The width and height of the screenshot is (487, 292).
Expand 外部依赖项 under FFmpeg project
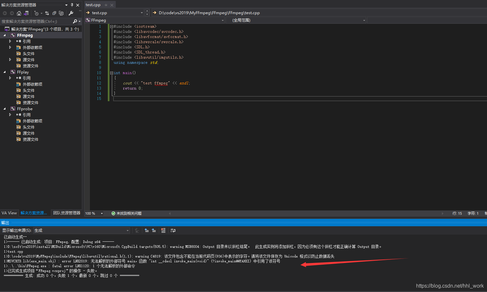pos(10,47)
